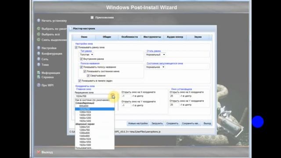Switch to the Особенности tab
This screenshot has height=158, width=281.
130,37
